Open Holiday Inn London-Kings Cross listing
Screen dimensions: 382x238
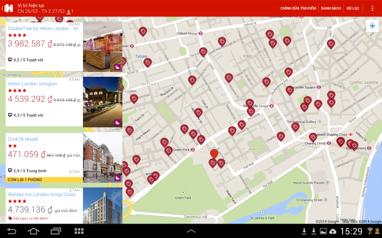coord(43,195)
